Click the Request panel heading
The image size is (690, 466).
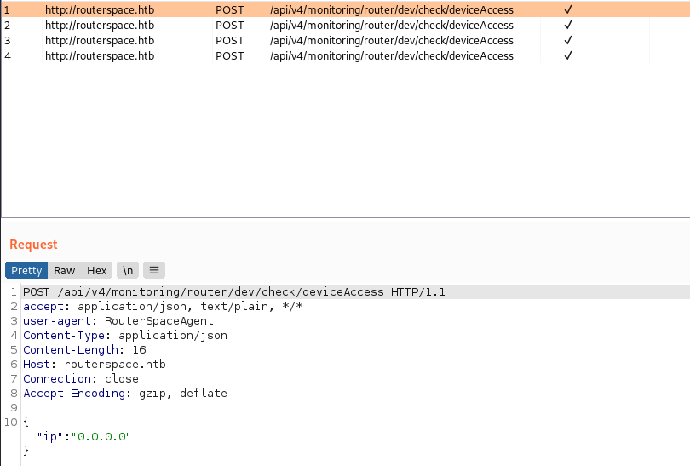33,245
